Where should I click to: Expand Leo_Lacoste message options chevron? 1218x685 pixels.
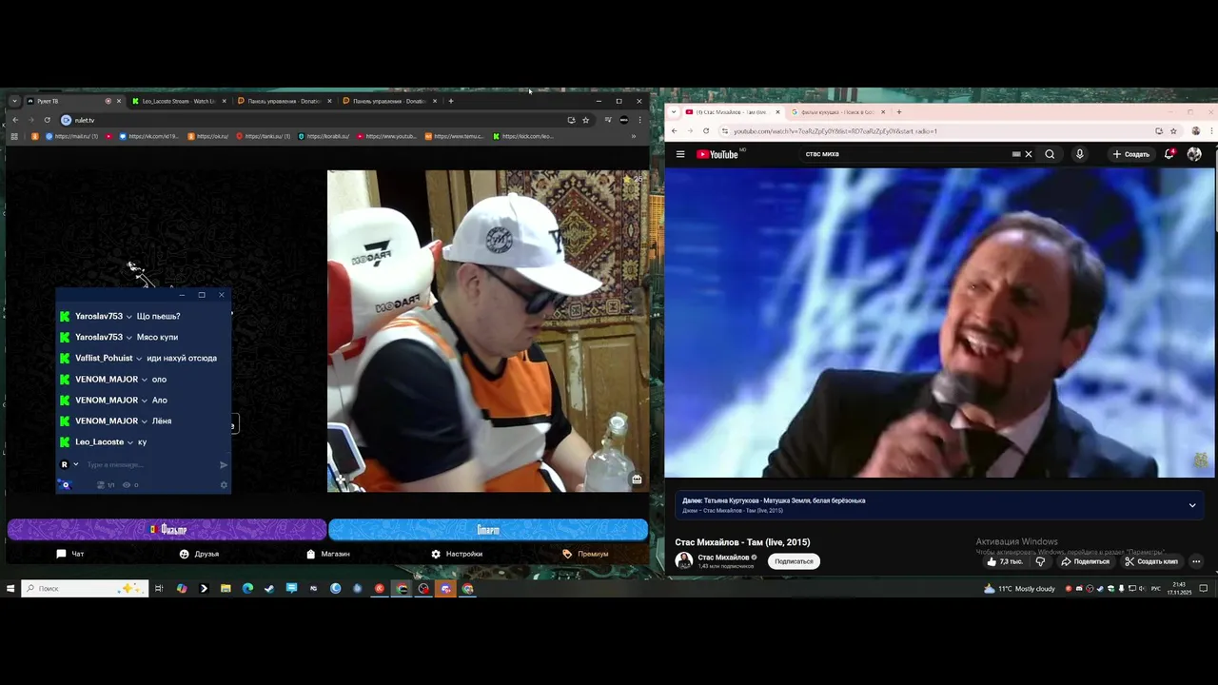click(130, 442)
